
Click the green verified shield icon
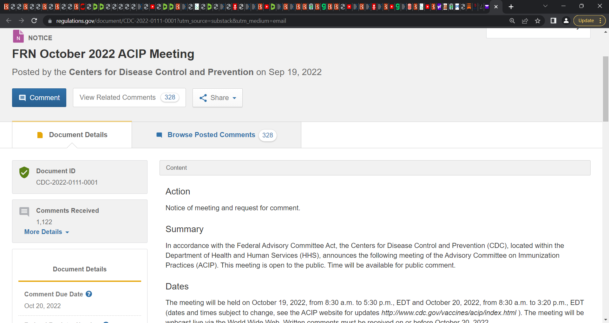[x=24, y=172]
